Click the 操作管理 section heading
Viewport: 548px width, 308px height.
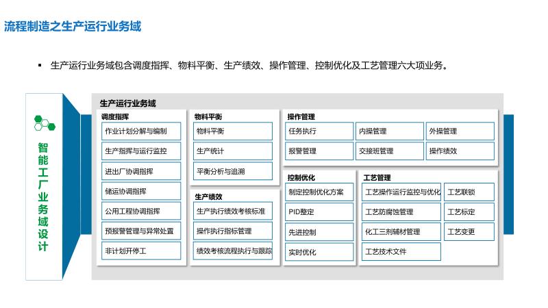point(301,116)
